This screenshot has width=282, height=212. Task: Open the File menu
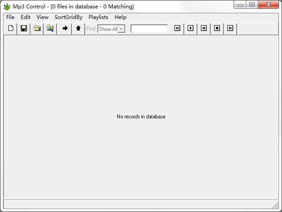[x=10, y=17]
